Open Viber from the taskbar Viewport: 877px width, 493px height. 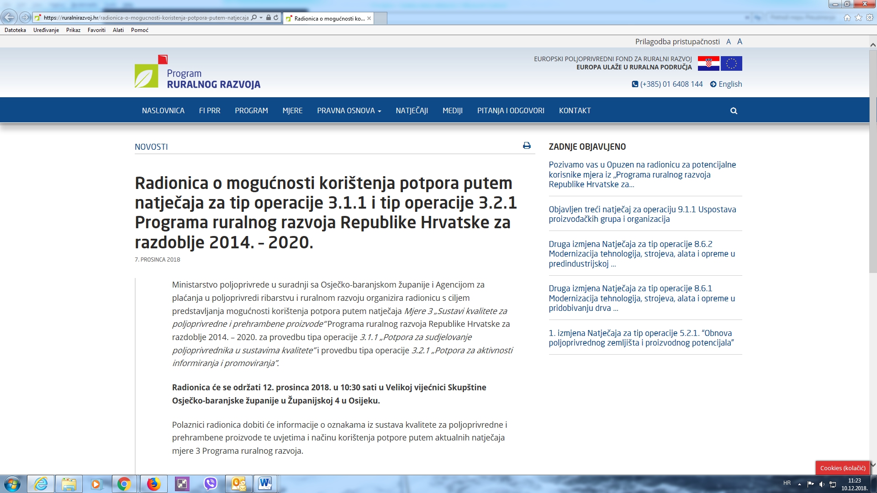(x=210, y=484)
